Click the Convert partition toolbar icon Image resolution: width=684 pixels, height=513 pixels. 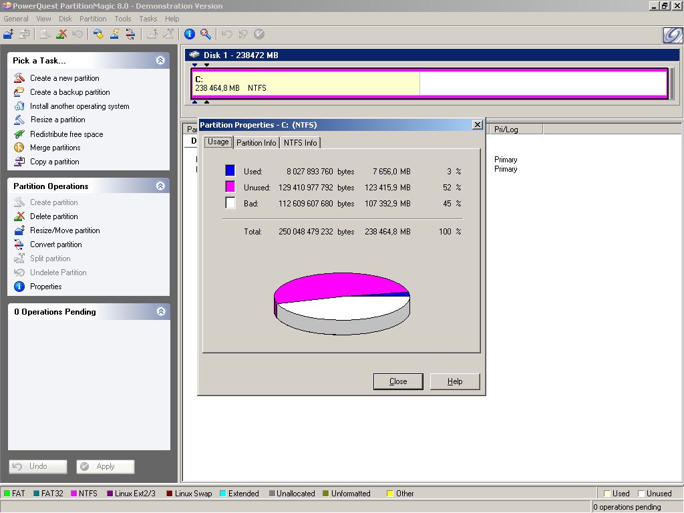(130, 34)
